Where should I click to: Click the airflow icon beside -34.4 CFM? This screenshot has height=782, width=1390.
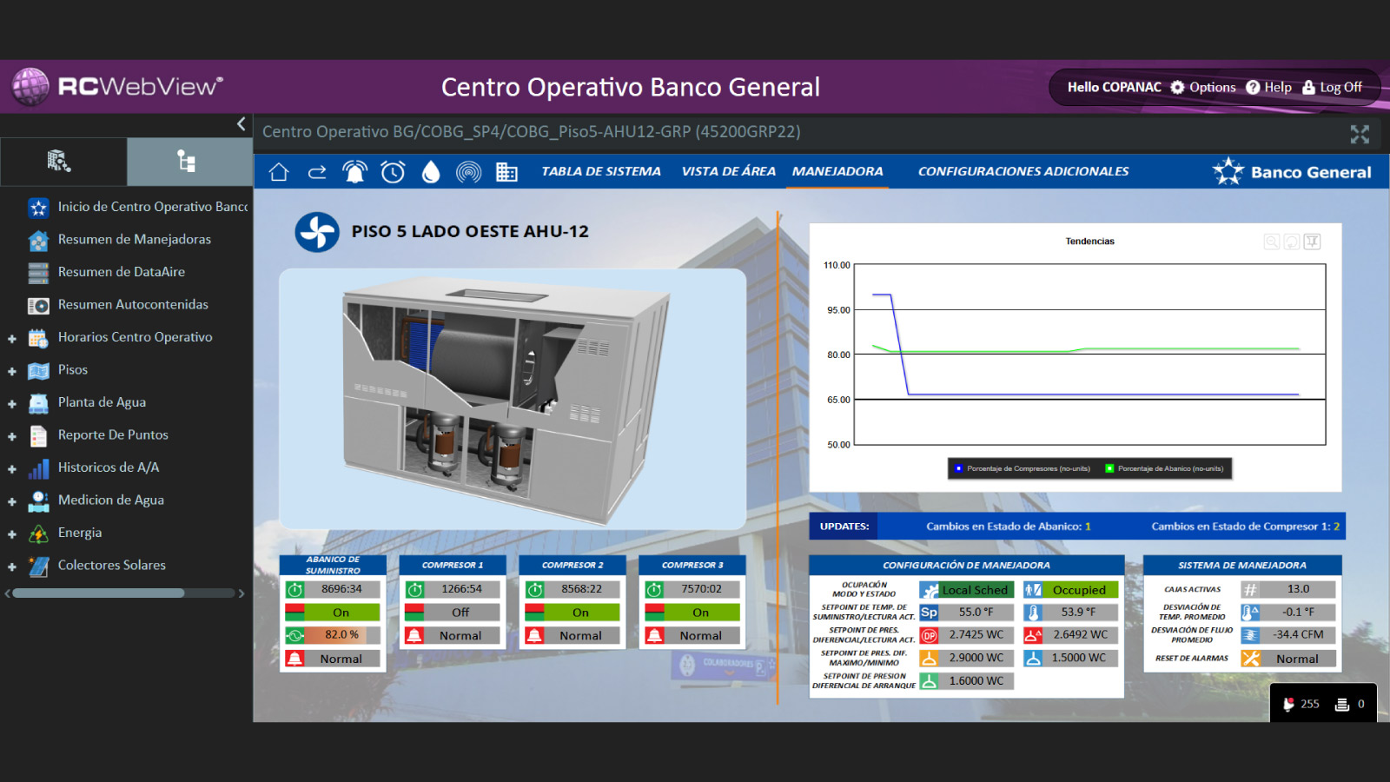click(x=1251, y=635)
